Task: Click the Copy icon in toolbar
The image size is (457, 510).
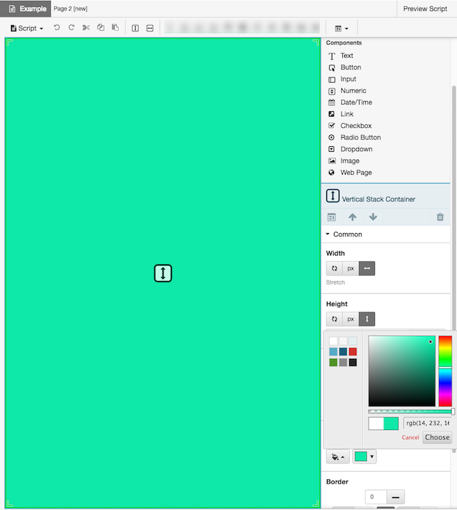Action: tap(101, 28)
